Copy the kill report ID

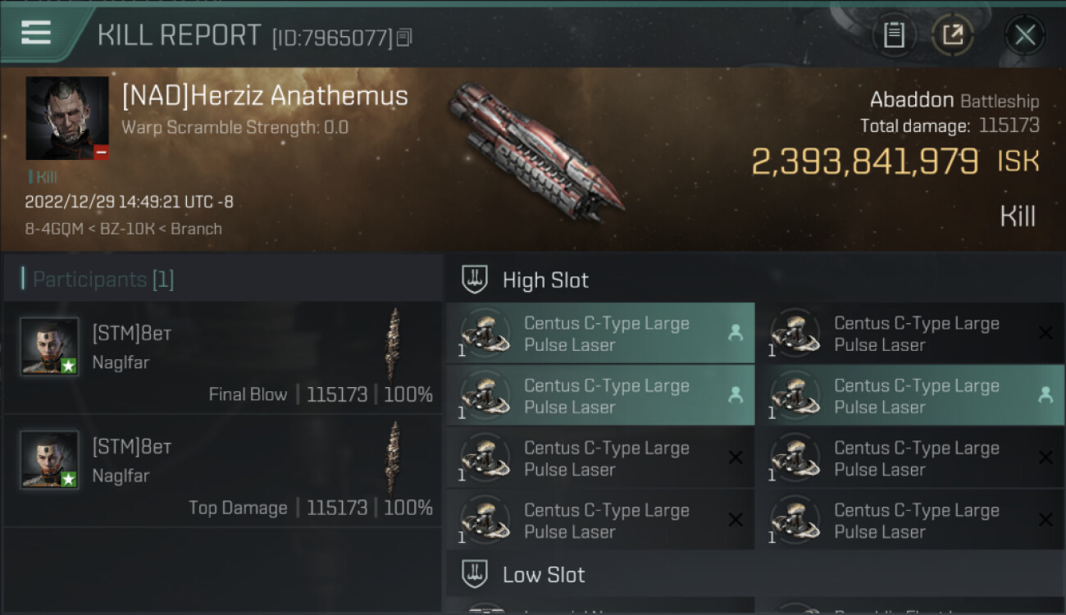[x=404, y=38]
